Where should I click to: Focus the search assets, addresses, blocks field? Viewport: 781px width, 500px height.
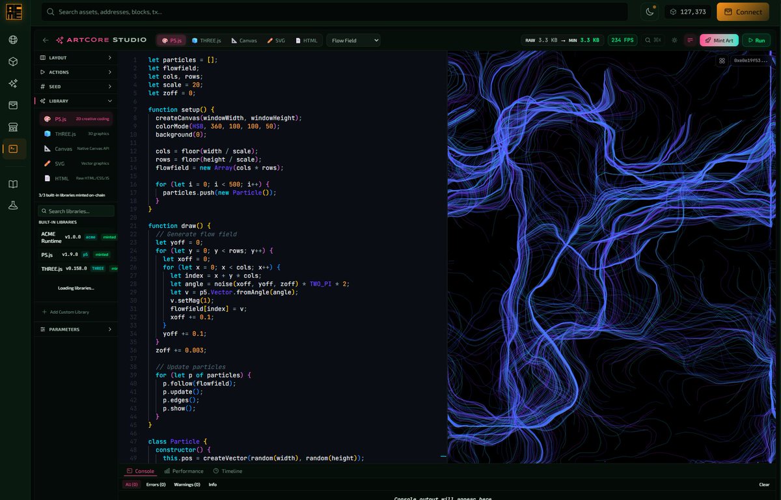click(x=335, y=12)
